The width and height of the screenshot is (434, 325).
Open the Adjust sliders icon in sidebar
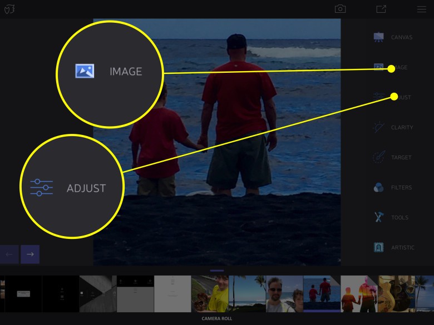tap(379, 97)
